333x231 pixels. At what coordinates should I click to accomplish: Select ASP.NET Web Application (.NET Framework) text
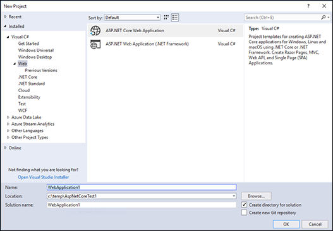tap(147, 44)
